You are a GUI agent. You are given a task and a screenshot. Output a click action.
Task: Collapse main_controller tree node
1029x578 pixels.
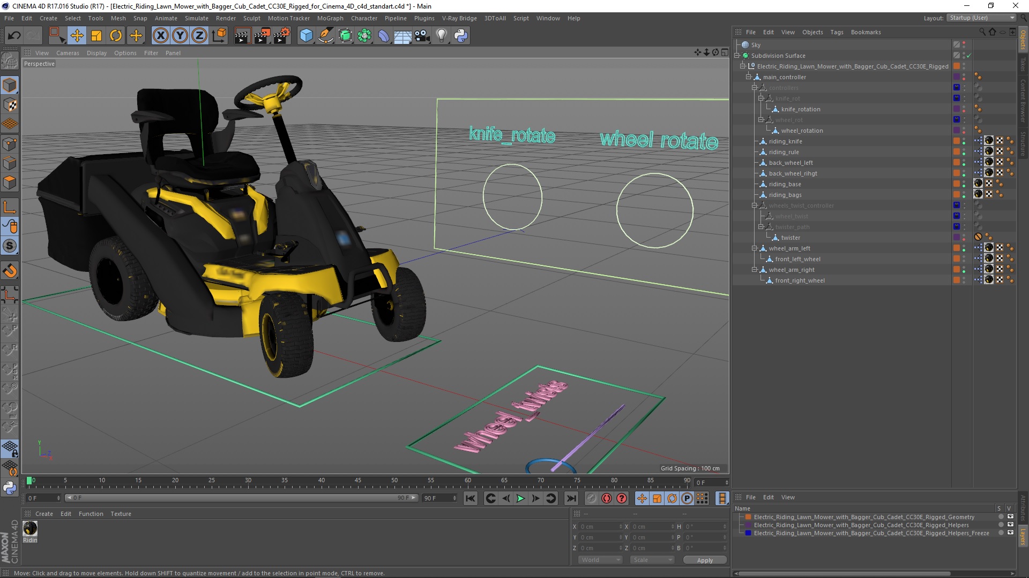point(749,77)
